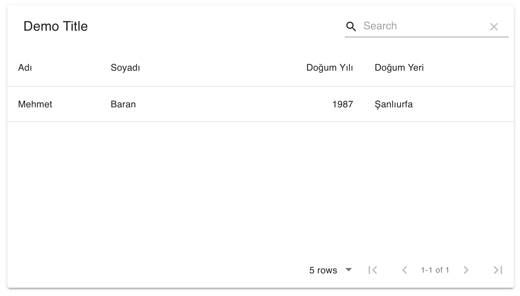Go to previous page of table

coord(404,270)
